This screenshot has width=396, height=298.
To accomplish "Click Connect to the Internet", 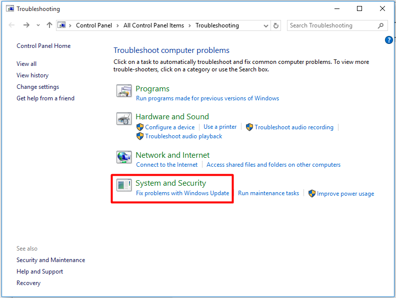I will tap(166, 165).
